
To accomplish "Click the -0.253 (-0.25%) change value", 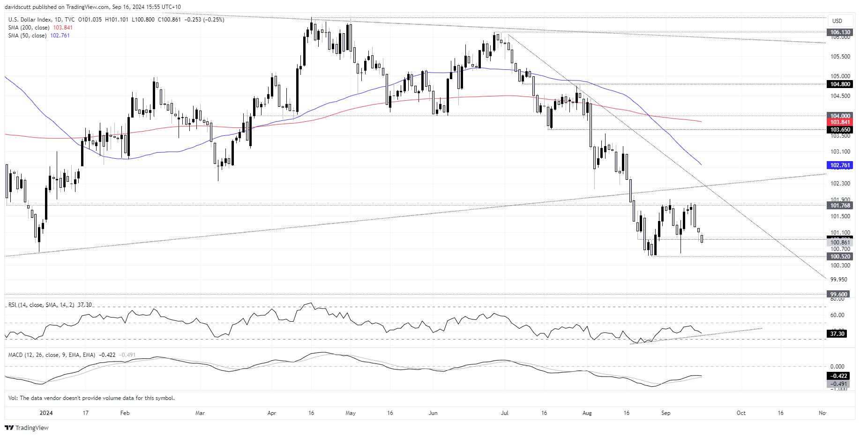I will 204,20.
